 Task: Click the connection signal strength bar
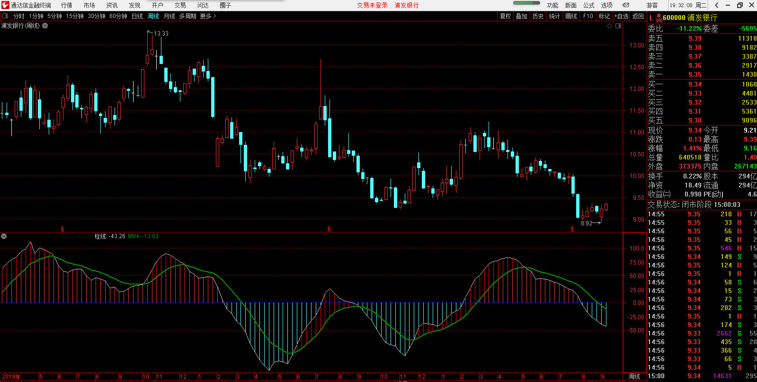click(x=526, y=3)
